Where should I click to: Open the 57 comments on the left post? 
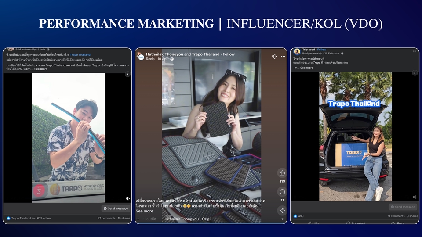(106, 218)
